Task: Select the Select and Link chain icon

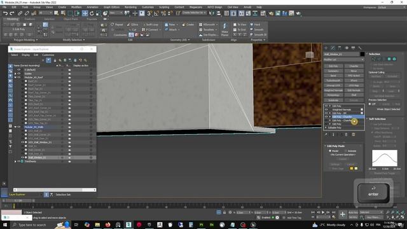Action: 20,13
